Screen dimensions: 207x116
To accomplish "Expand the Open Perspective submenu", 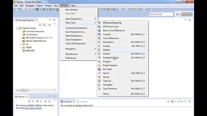I will point(78,19).
